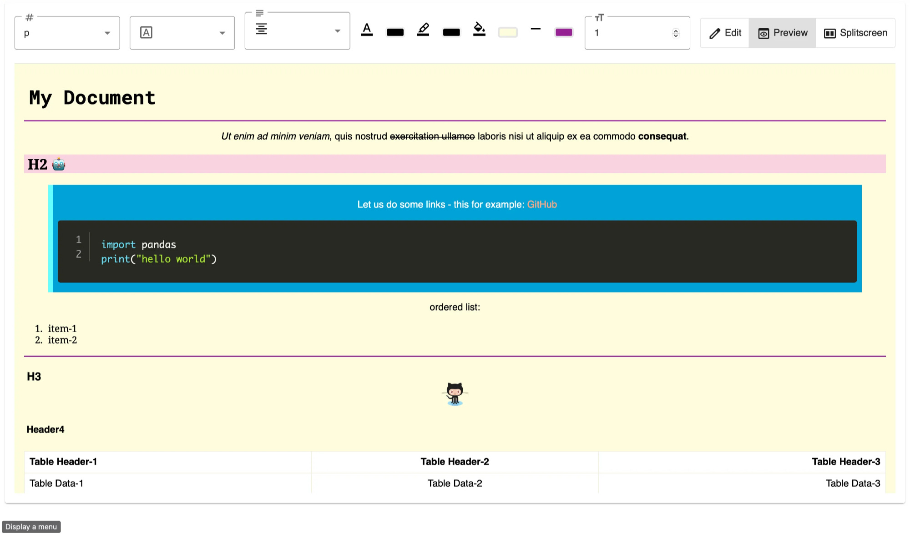Click the font size TT icon

coord(599,18)
